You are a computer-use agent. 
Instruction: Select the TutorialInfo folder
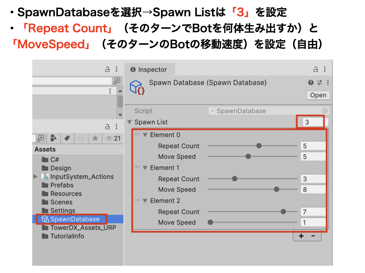click(x=63, y=236)
